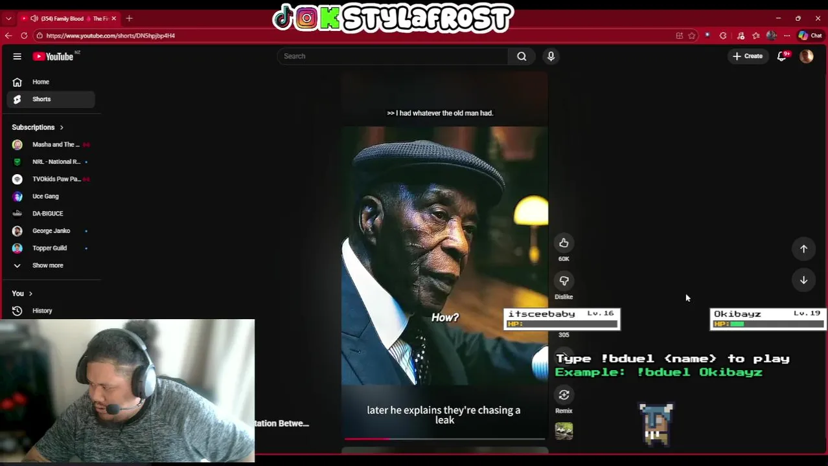Select Shorts in the sidebar

click(52, 99)
